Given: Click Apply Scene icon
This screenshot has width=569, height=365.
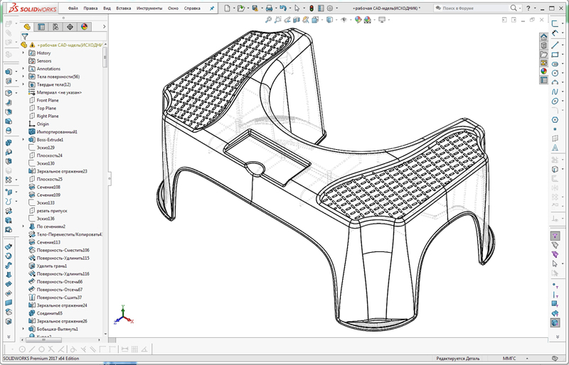Looking at the screenshot, I should 367,20.
